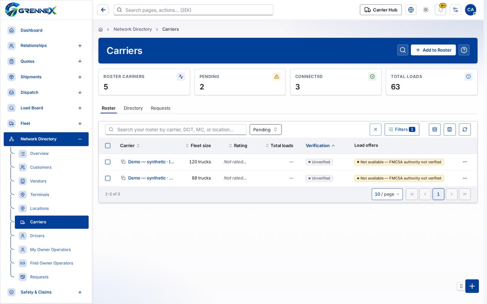The image size is (487, 304).
Task: Open the notifications bell
Action: coord(441,10)
